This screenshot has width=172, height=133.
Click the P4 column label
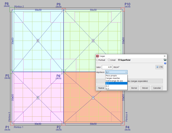point(127,127)
